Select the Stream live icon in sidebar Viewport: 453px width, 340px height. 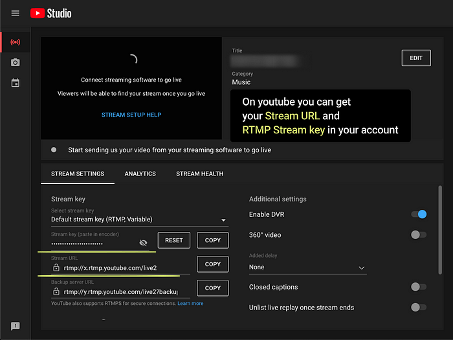click(16, 42)
